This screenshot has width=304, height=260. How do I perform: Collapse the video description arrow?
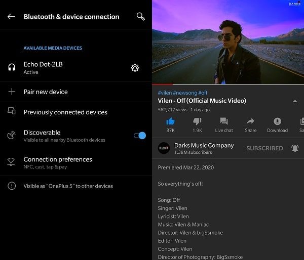click(295, 101)
